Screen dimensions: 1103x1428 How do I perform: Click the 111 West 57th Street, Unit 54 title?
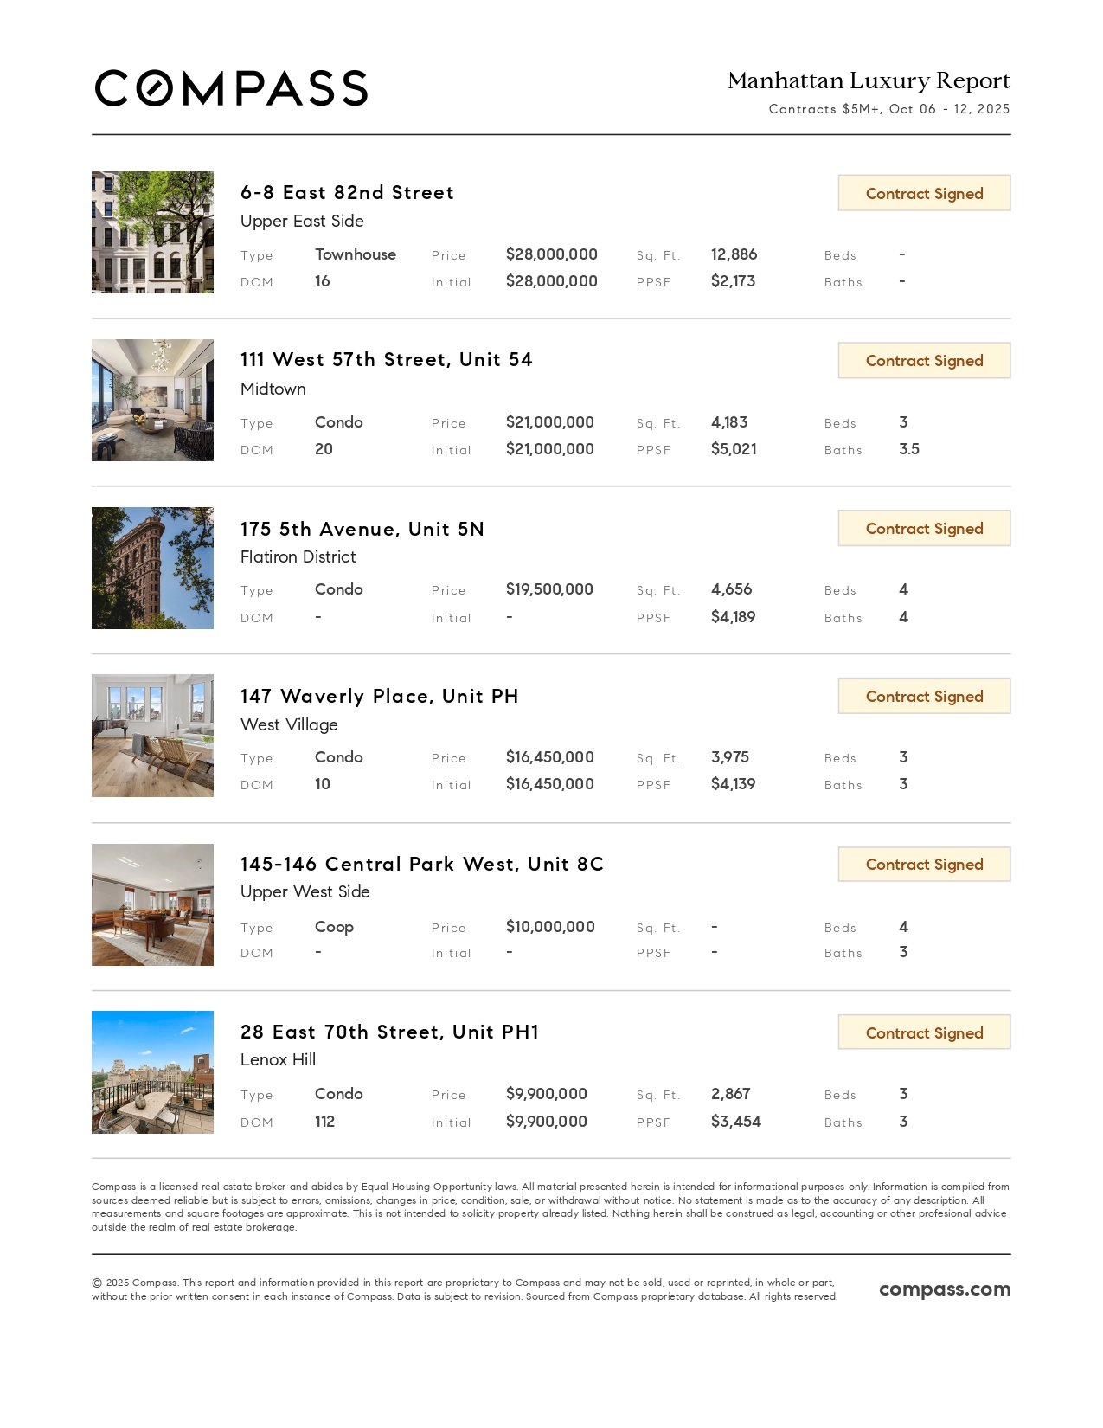(x=386, y=360)
